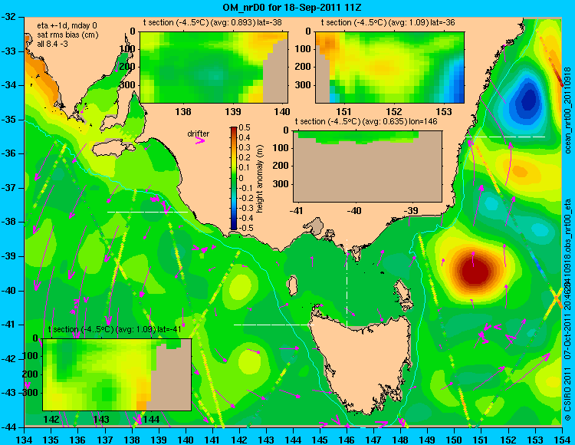575x445 pixels.
Task: Click the Tasmania landmass
Action: [361, 361]
